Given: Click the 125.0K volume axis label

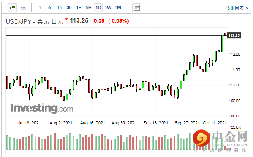Looking at the screenshot, I should point(235,127).
